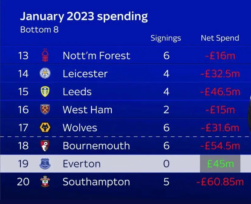Click the Signings column header
The height and width of the screenshot is (204, 251).
[166, 38]
